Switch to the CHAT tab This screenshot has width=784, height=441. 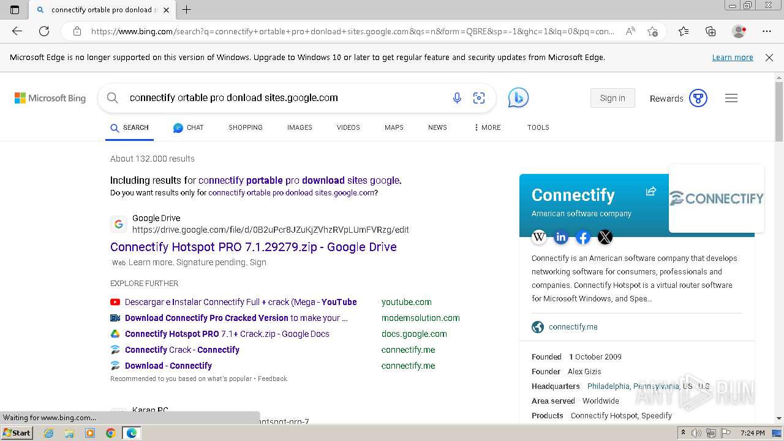(x=189, y=127)
